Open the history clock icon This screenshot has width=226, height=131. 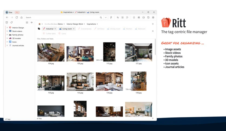[148, 17]
